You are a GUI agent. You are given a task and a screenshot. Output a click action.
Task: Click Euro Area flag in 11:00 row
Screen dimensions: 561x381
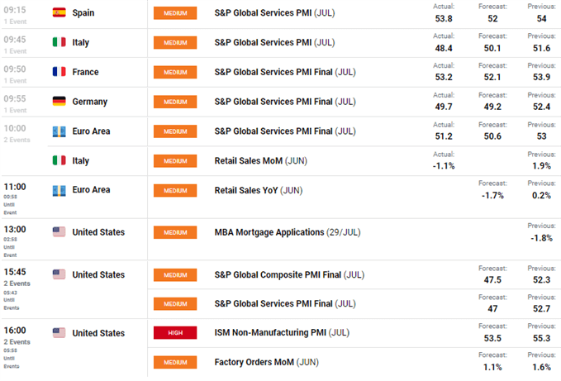[59, 190]
